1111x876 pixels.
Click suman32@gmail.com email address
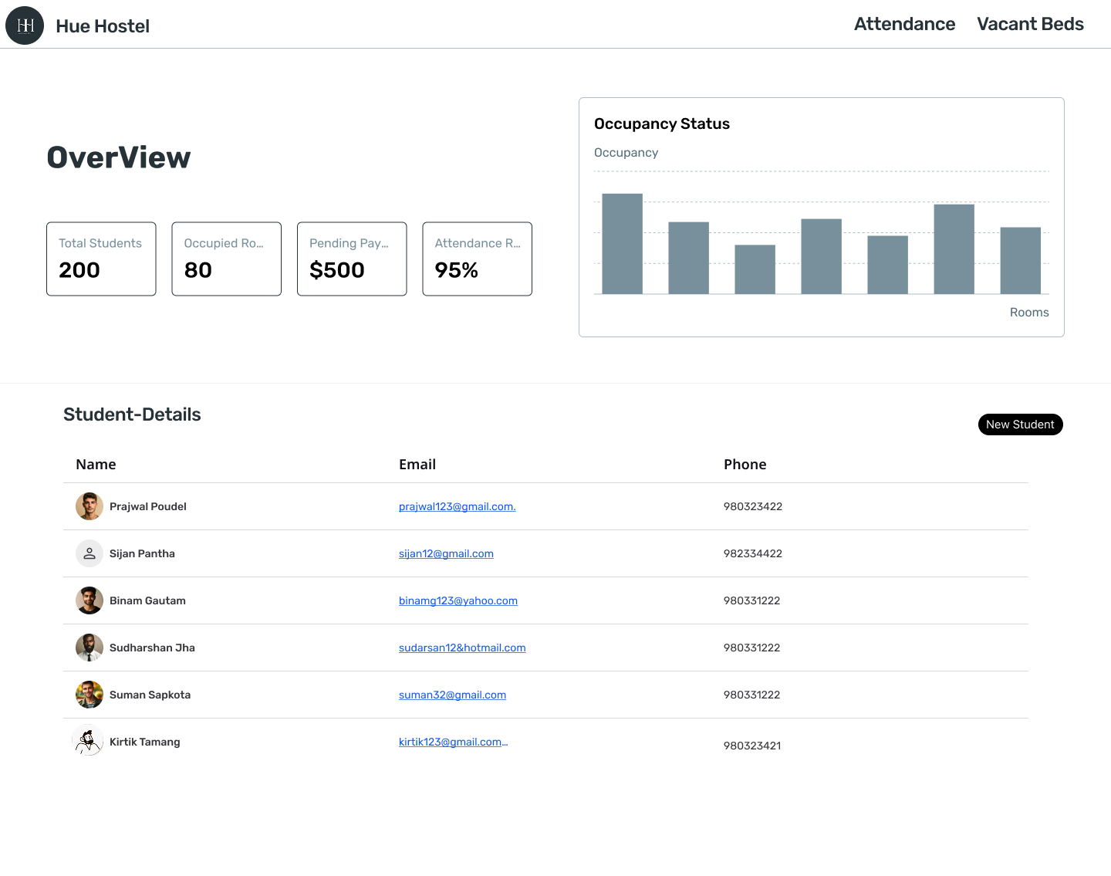[452, 695]
